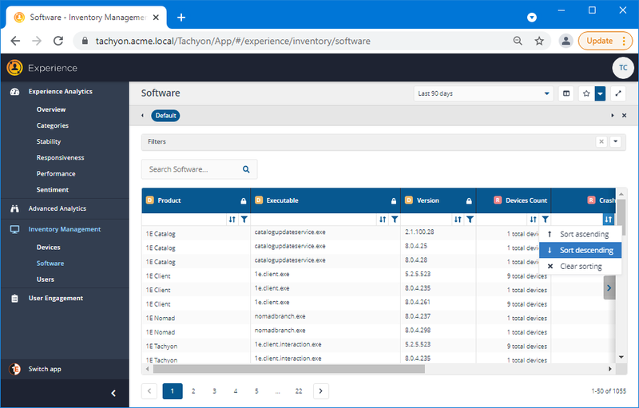Click the Advanced Analytics binoculars icon
Image resolution: width=639 pixels, height=408 pixels.
click(x=14, y=208)
